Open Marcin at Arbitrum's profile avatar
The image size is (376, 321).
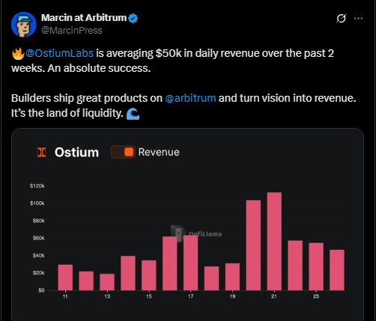(24, 25)
